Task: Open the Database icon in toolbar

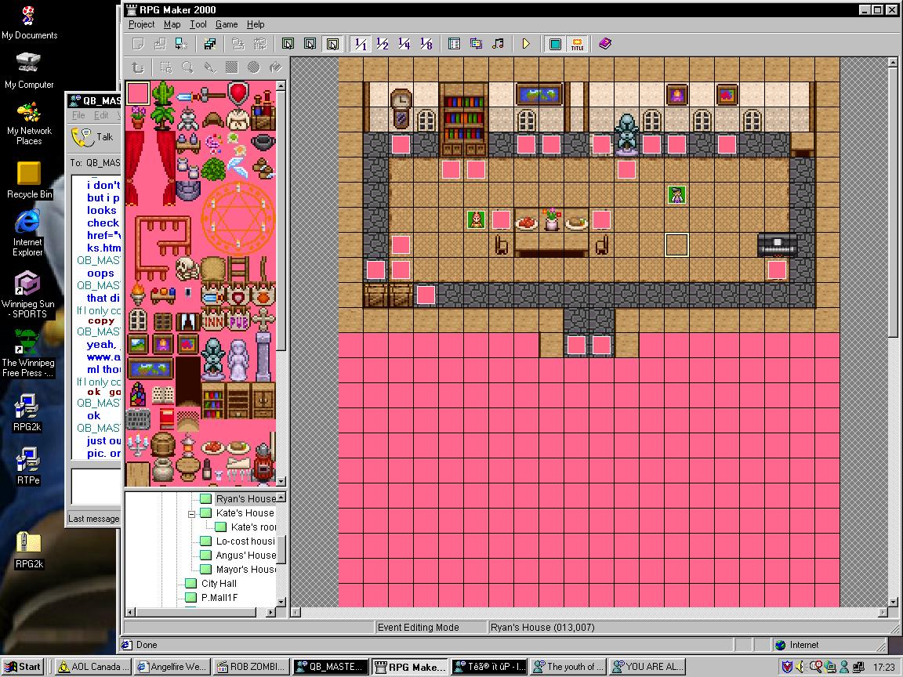Action: [454, 44]
